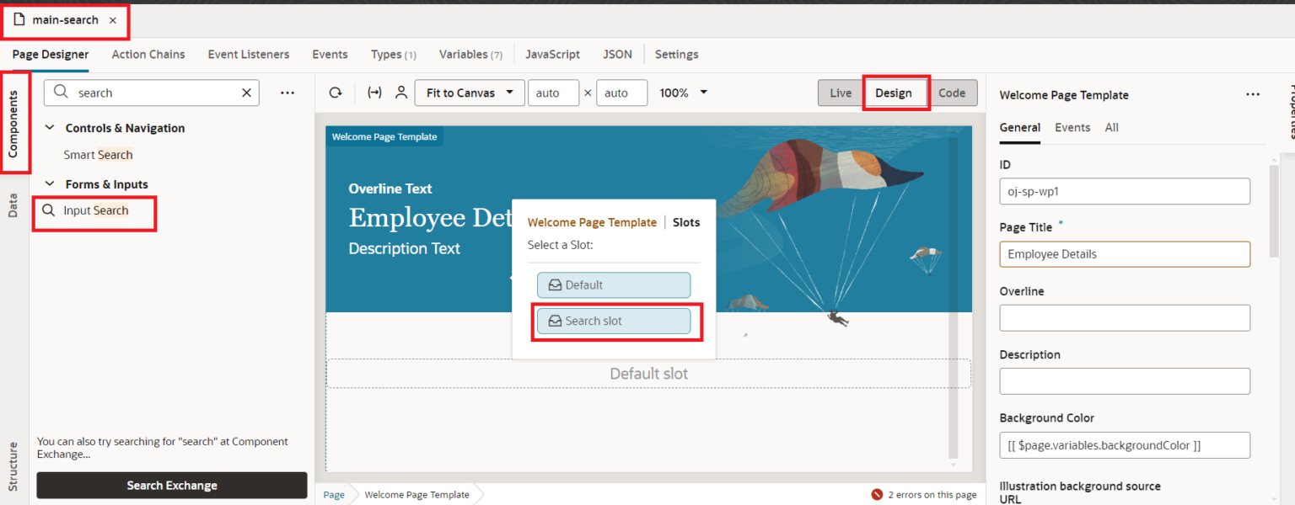Click the canvas width auto field

click(553, 93)
